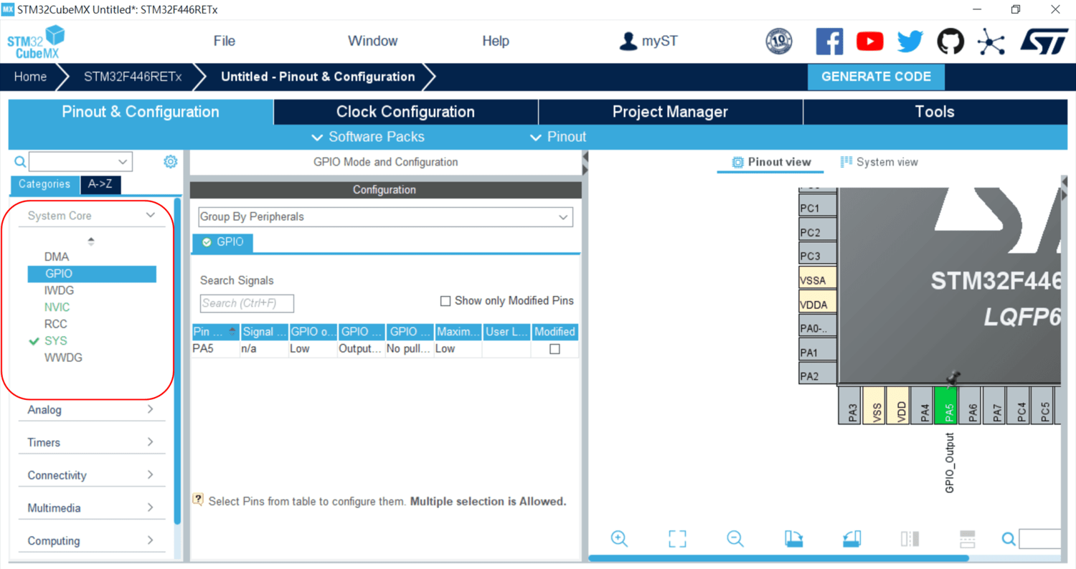Click the horizontal scrollbar under pinout view
Viewport: 1076px width, 569px height.
(x=778, y=558)
